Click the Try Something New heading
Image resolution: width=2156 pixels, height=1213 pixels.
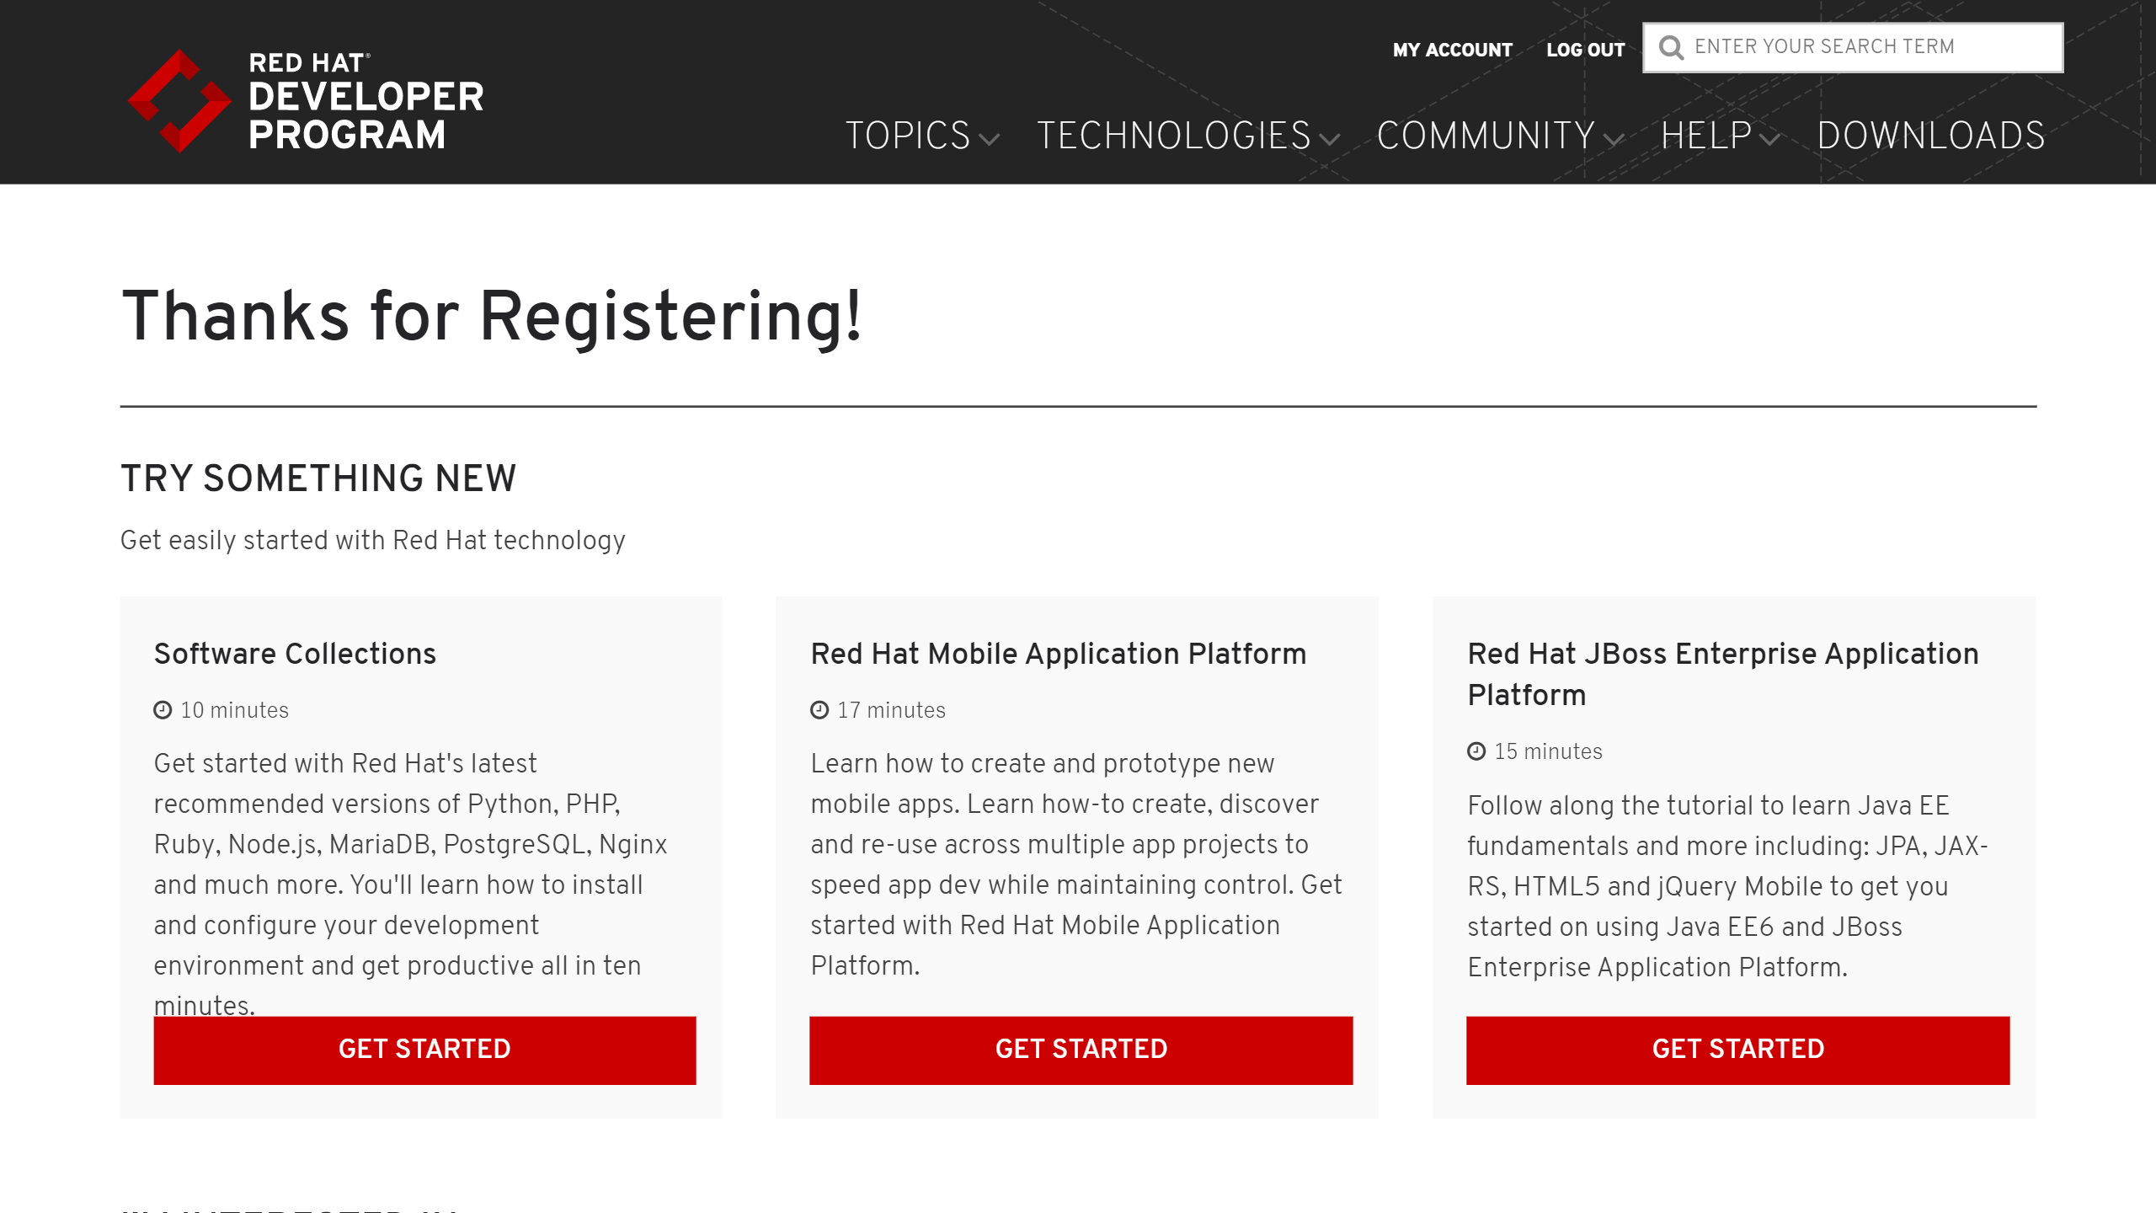tap(318, 478)
